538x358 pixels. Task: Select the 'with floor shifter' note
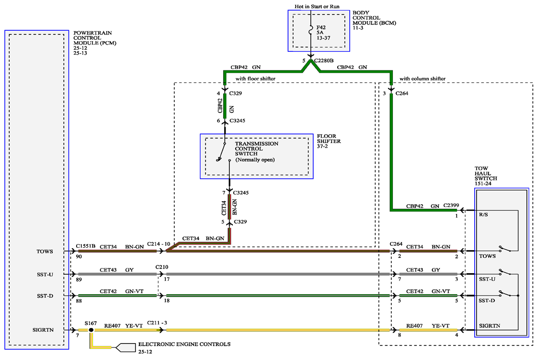(255, 79)
